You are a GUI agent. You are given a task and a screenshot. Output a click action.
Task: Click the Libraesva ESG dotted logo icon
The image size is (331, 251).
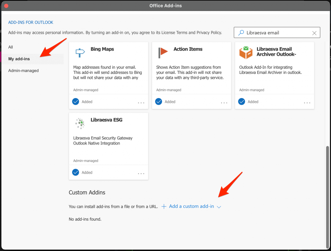click(80, 123)
